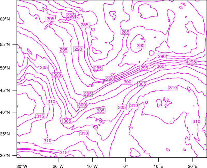Click the 60°N latitude axis label
This screenshot has height=168, width=207.
5,19
